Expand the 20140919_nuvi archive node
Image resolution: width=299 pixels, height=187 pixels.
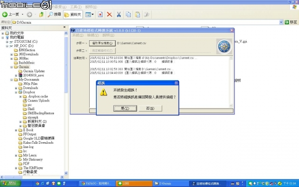(16, 75)
